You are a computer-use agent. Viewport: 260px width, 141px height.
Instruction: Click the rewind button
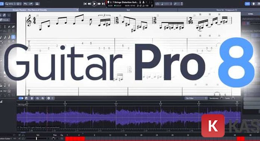pyautogui.click(x=89, y=4)
